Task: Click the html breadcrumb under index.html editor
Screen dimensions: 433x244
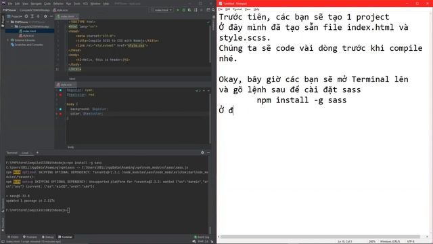Action: tap(72, 79)
